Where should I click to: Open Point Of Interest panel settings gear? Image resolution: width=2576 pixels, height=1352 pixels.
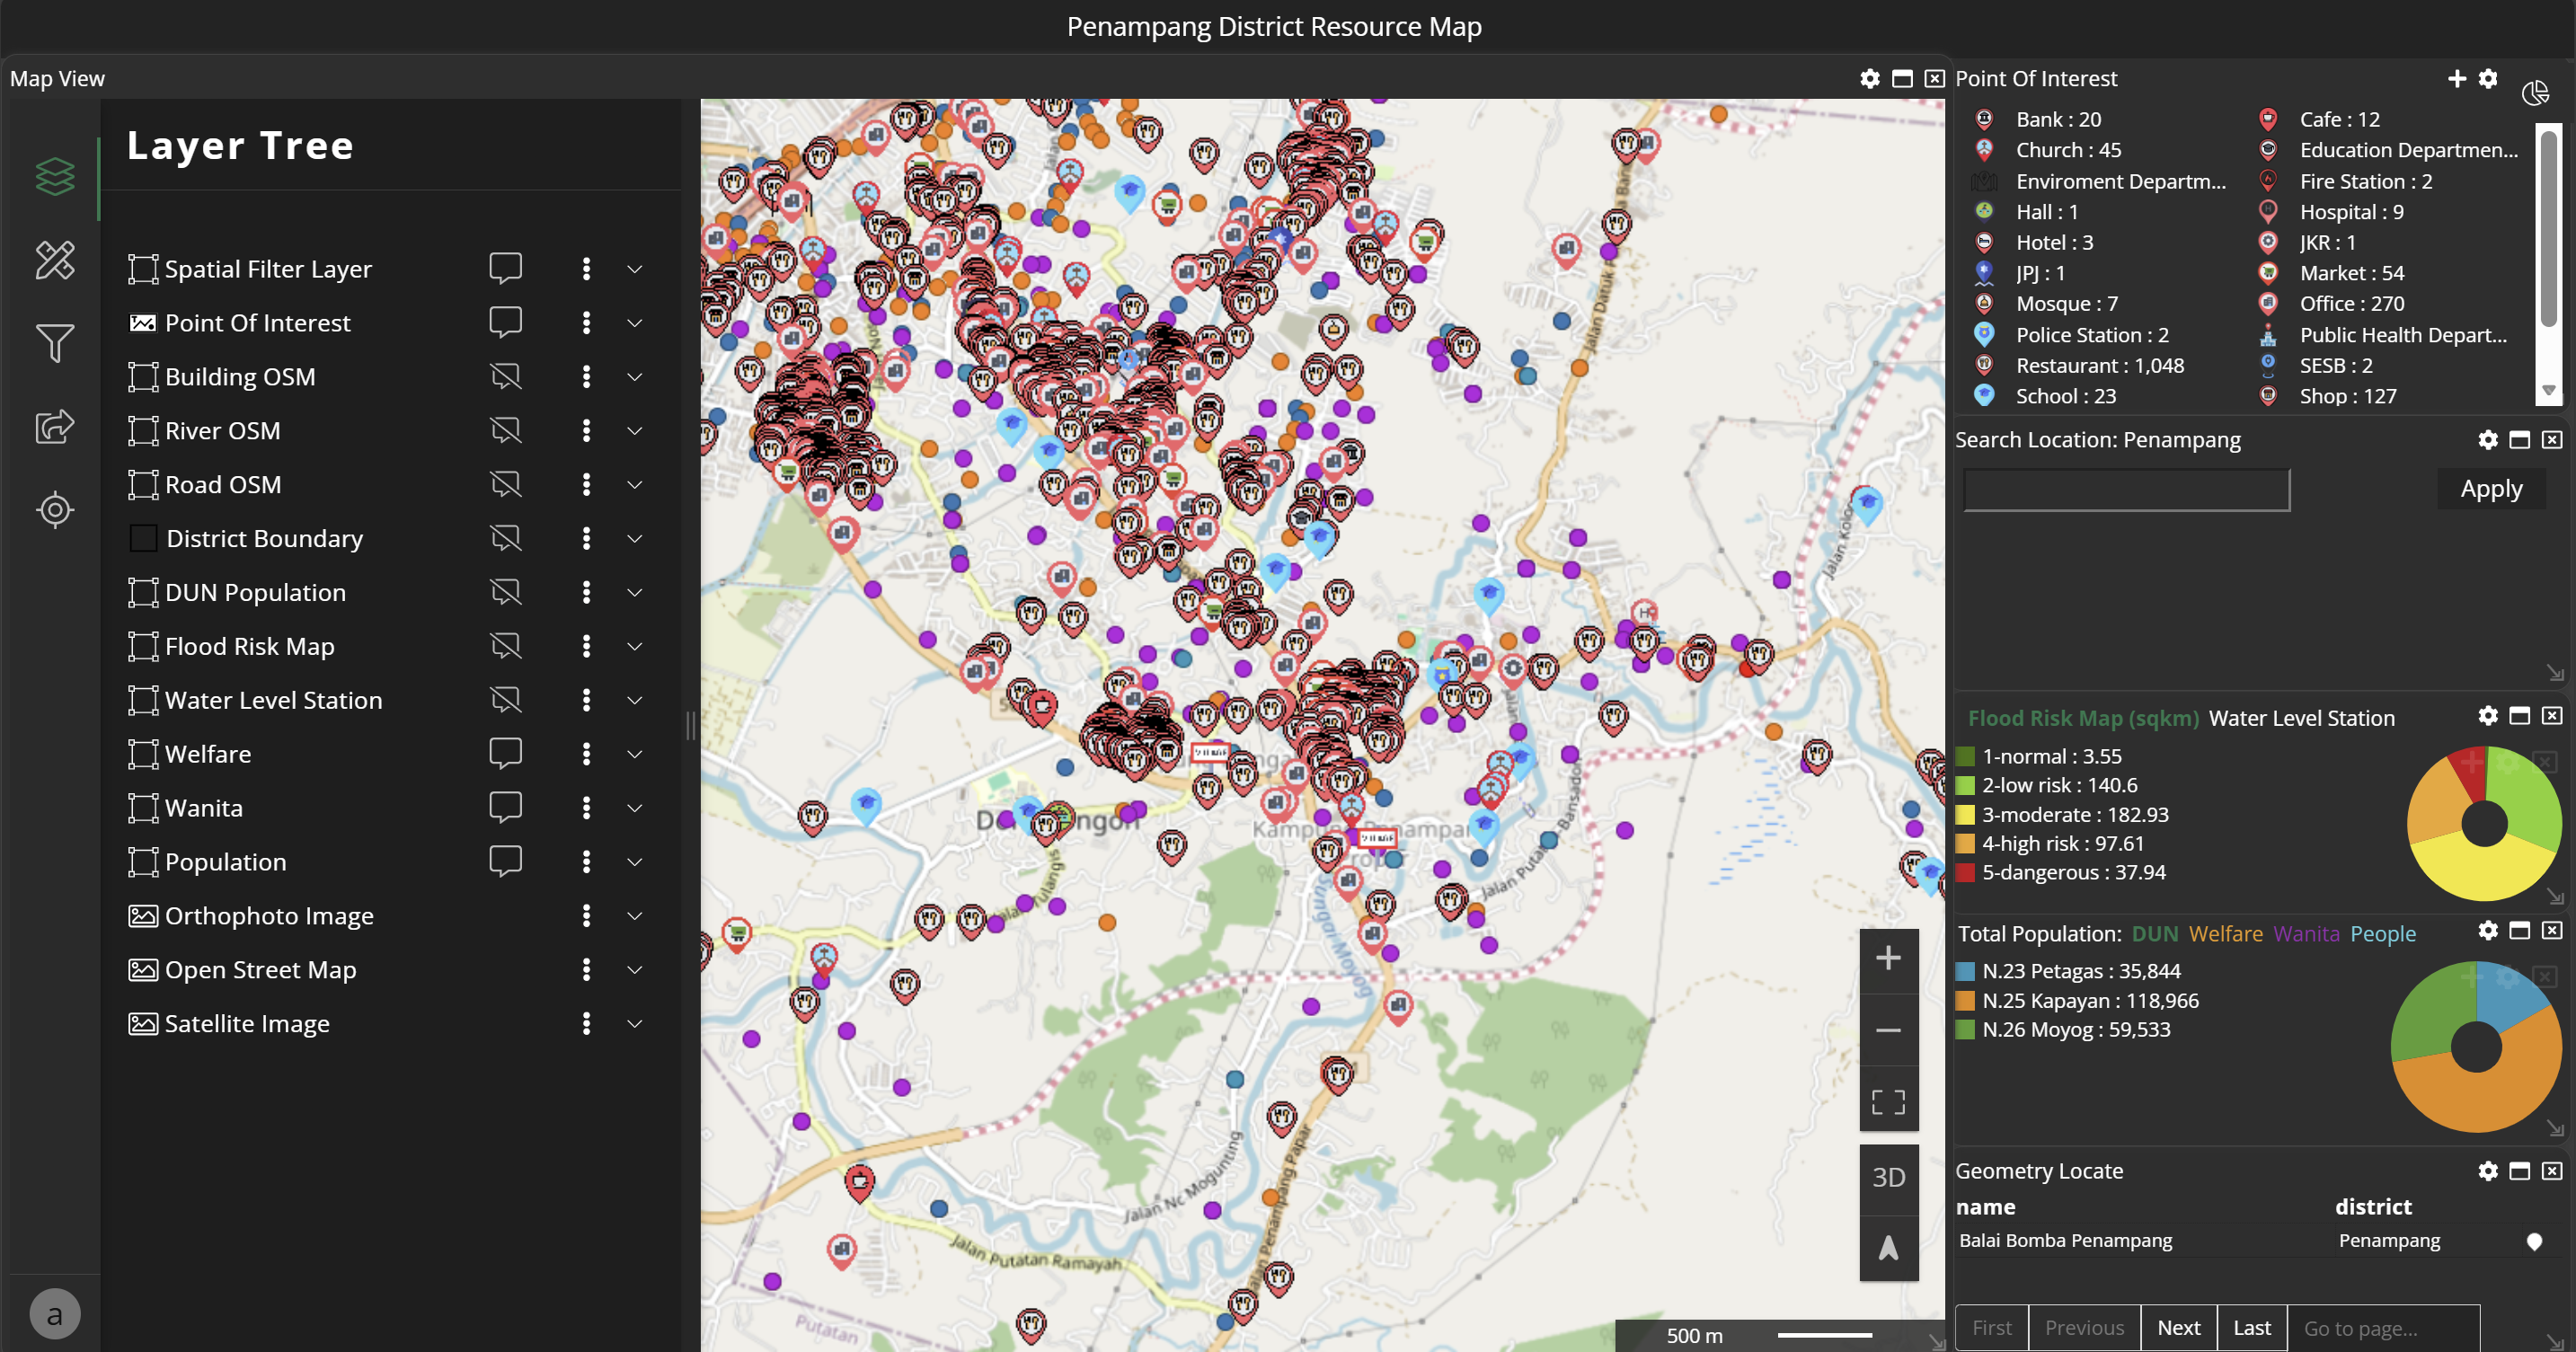point(2489,78)
